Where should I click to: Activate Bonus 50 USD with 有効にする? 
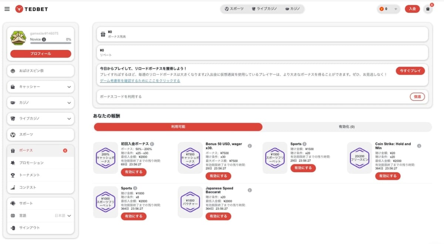click(x=218, y=176)
